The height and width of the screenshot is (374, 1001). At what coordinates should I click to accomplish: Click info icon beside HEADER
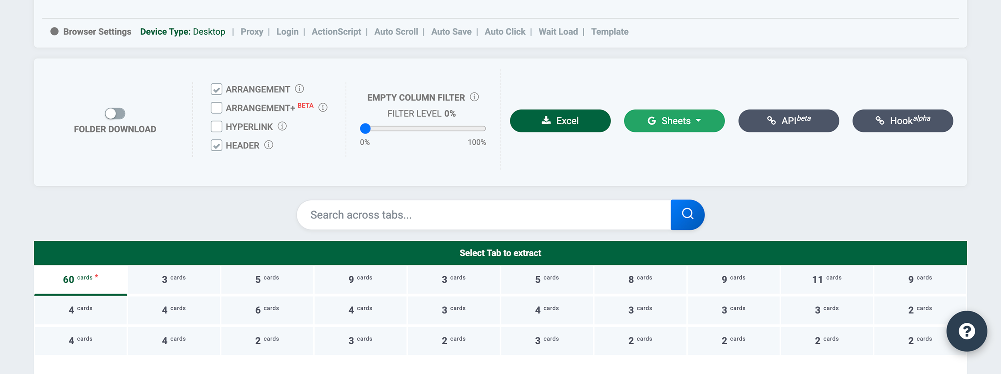[x=269, y=145]
